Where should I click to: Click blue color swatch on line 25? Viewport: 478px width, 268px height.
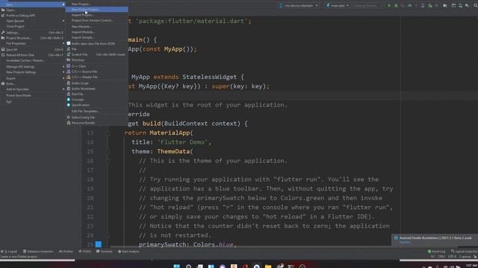pos(99,244)
